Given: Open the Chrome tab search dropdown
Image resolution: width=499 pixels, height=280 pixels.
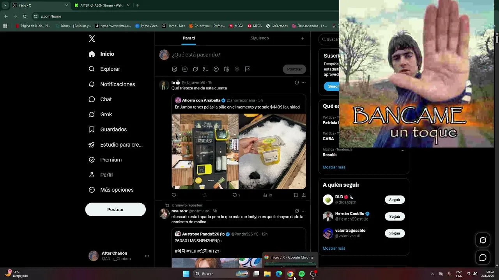Looking at the screenshot, I should tap(5, 5).
